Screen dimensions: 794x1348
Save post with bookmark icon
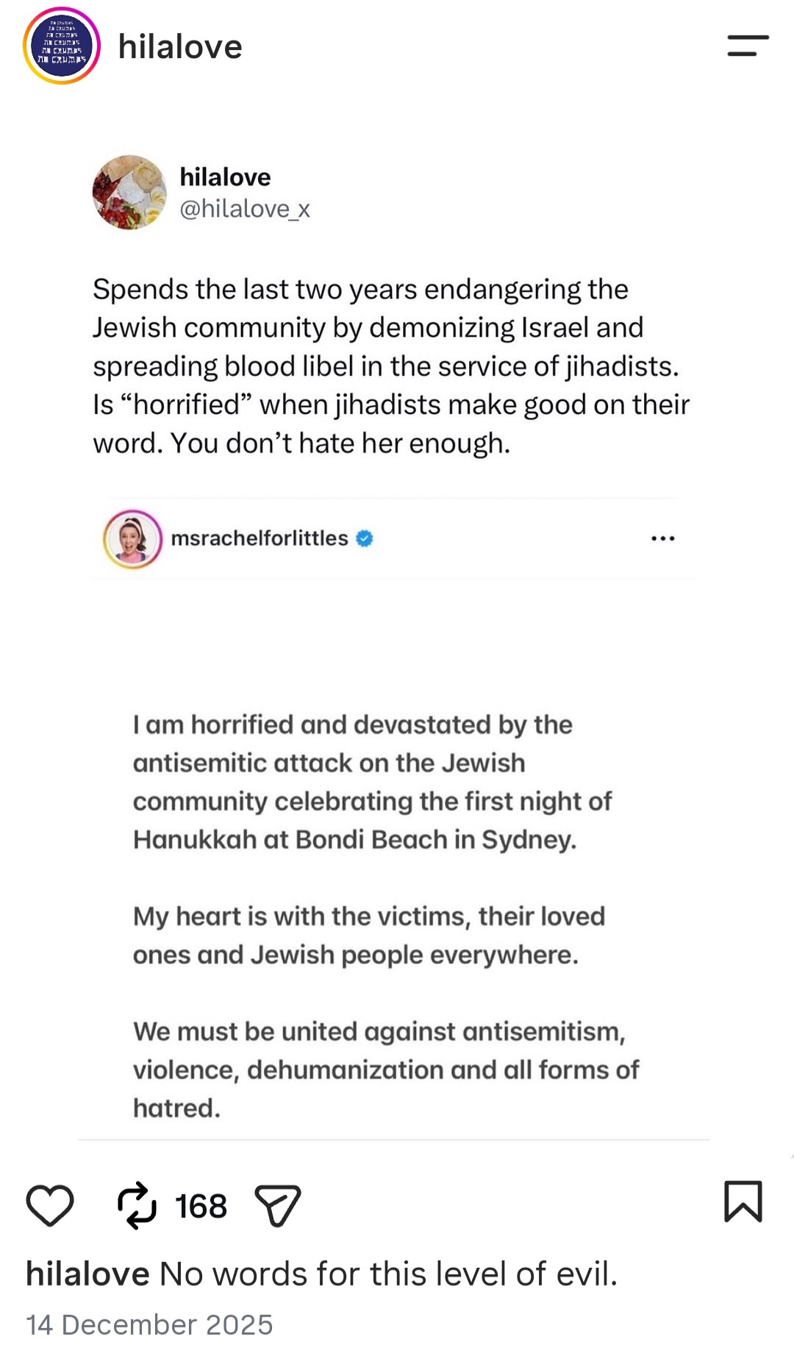[743, 1202]
